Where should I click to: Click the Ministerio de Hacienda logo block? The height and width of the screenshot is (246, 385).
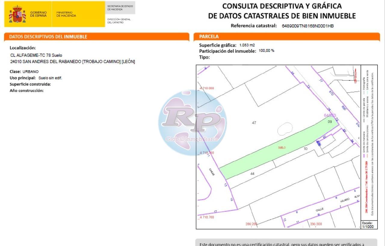(66, 14)
